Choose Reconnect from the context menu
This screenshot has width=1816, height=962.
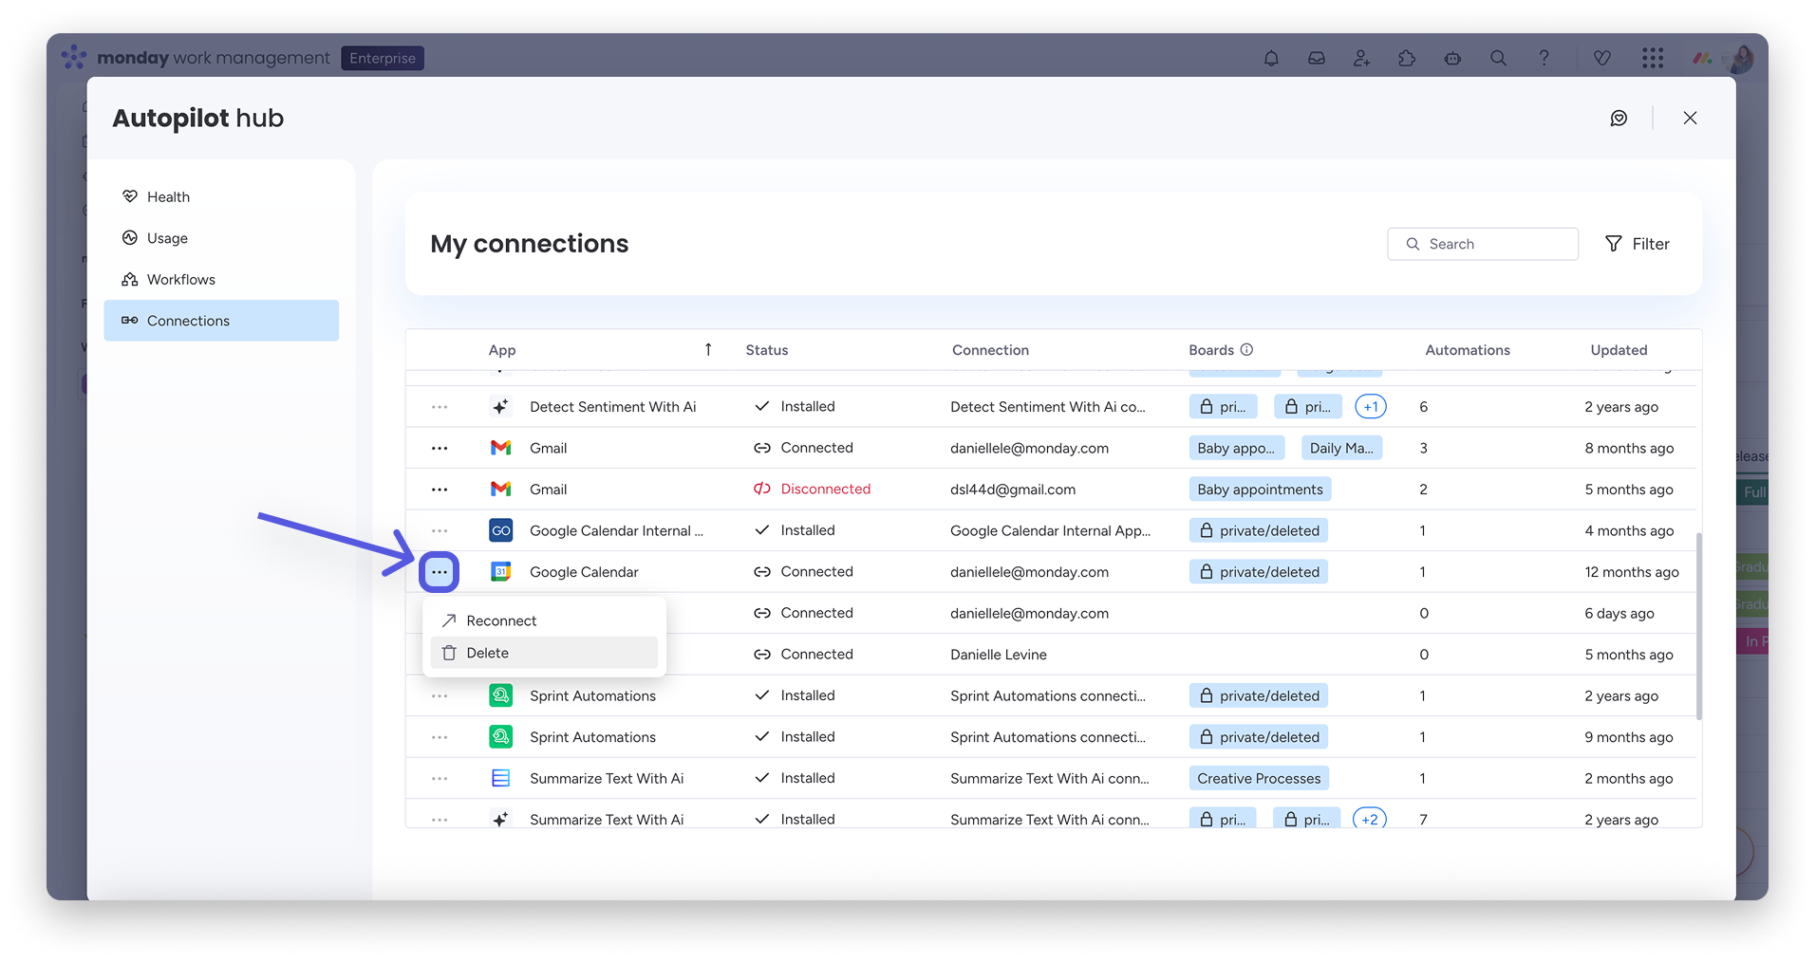(544, 620)
